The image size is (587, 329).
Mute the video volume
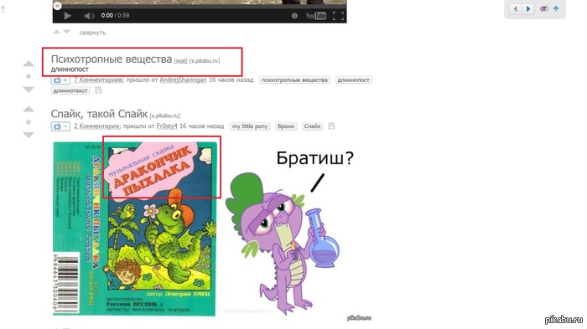coord(89,16)
